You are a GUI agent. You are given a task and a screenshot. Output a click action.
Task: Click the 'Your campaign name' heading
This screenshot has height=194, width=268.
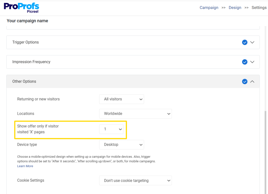coord(27,21)
